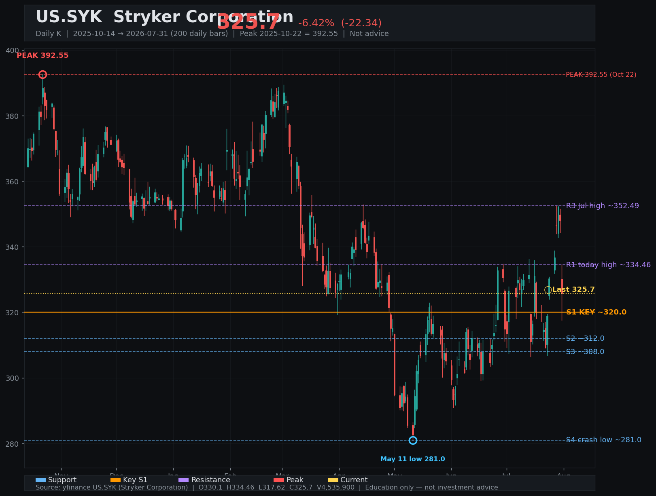The image size is (656, 496).
Task: Click the 400 tick on the price axis
Action: click(x=13, y=51)
